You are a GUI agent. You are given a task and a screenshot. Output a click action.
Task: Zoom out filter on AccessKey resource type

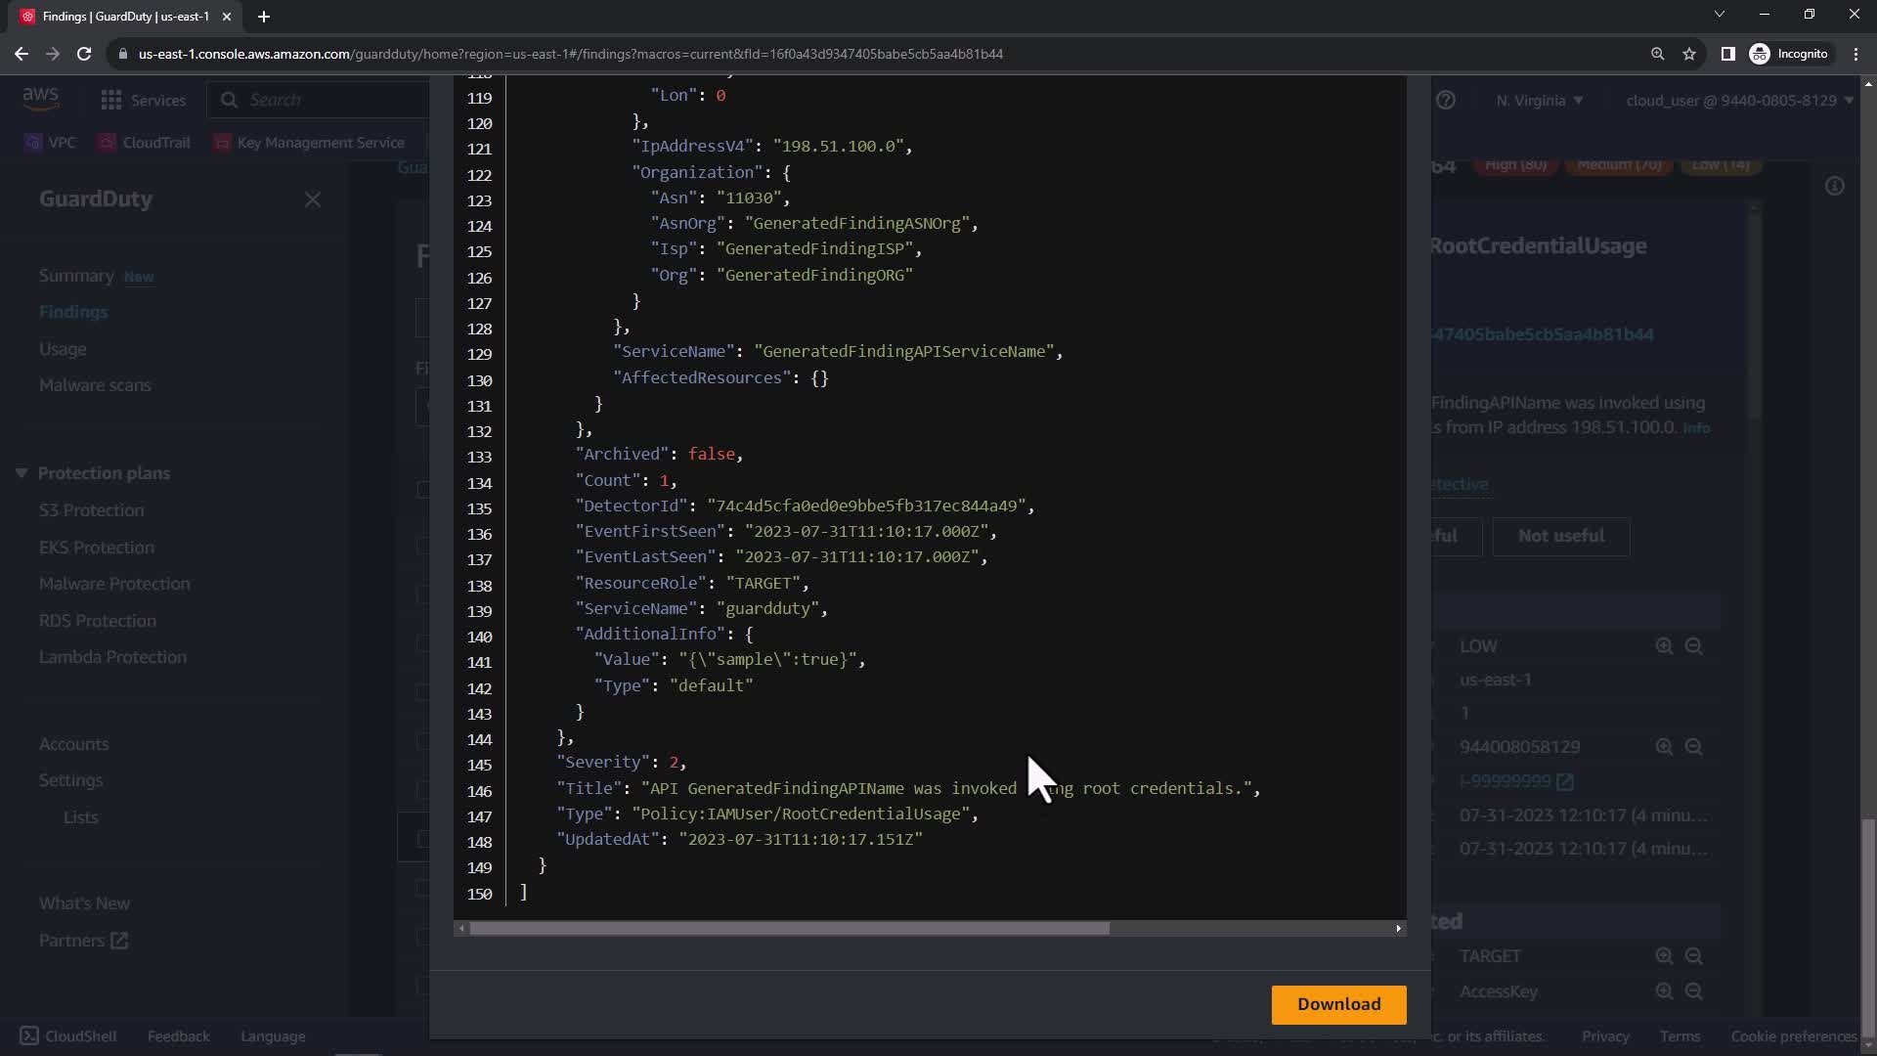click(x=1694, y=991)
